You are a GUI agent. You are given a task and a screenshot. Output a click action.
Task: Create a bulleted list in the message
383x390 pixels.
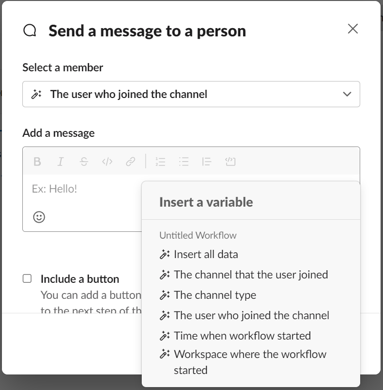click(183, 161)
